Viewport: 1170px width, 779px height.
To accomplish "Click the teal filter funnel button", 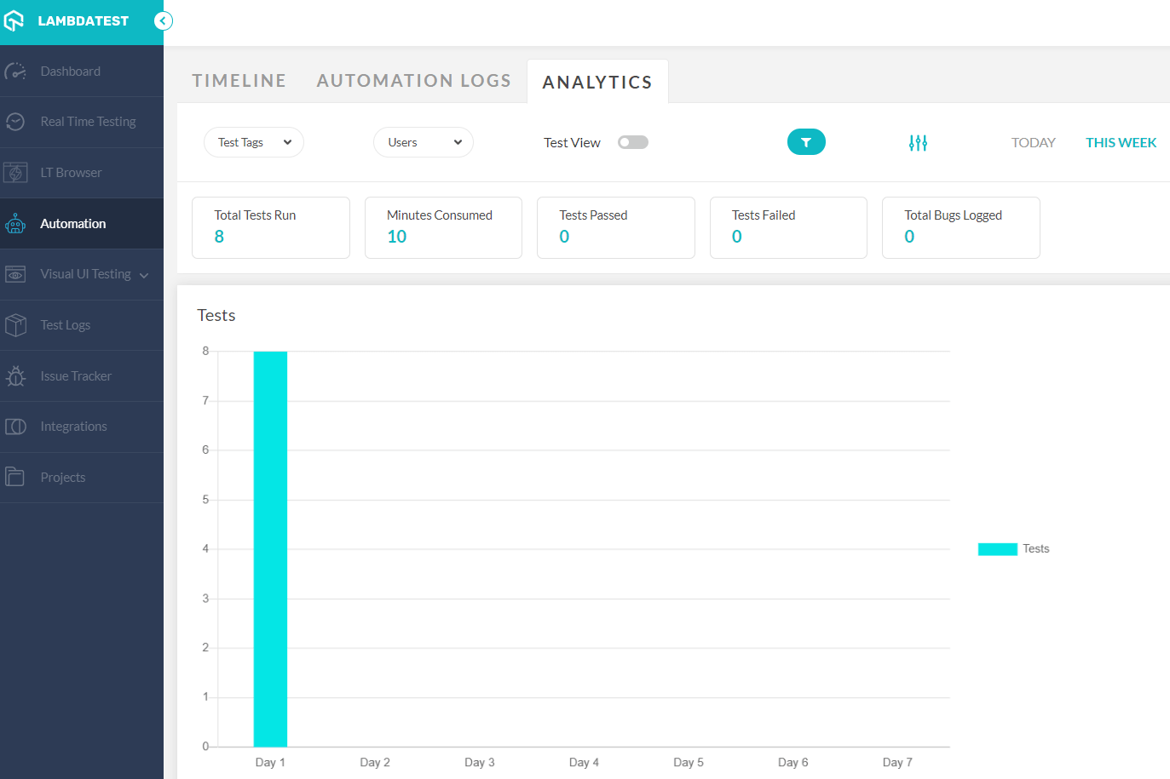I will click(x=805, y=142).
